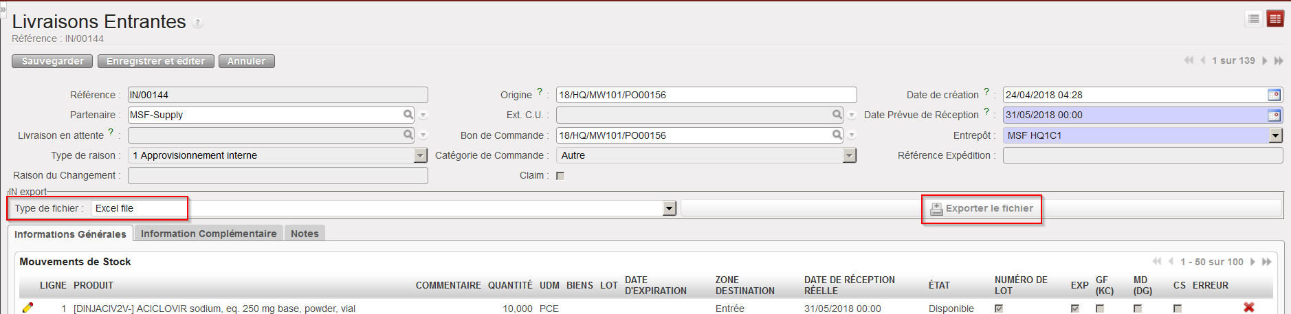Sort by PRODUIT column header
Viewport: 1291px width, 314px height.
point(93,285)
